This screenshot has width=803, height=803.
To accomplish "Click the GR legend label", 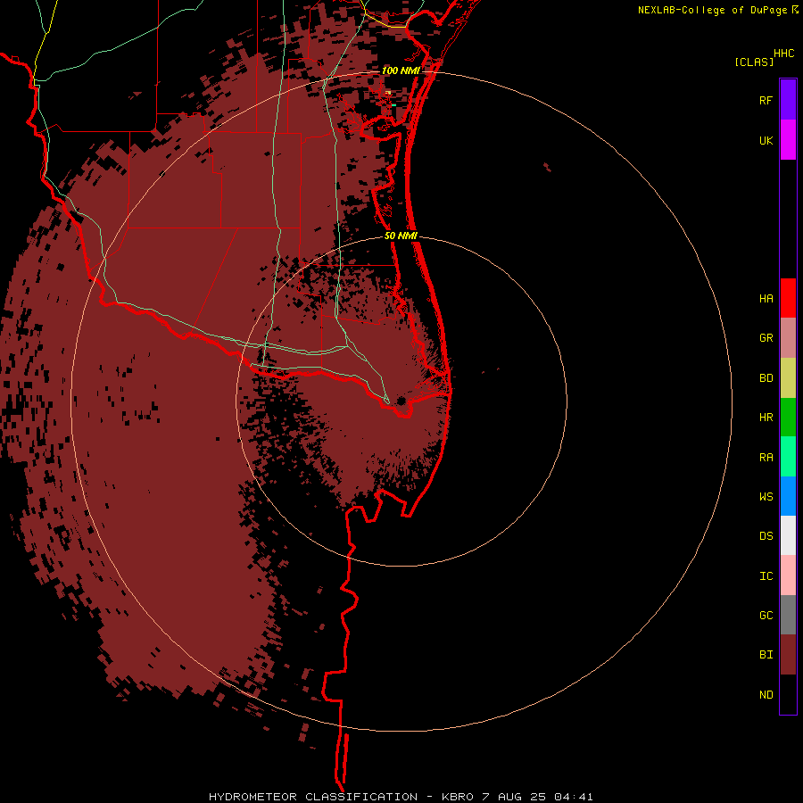I will (x=766, y=338).
